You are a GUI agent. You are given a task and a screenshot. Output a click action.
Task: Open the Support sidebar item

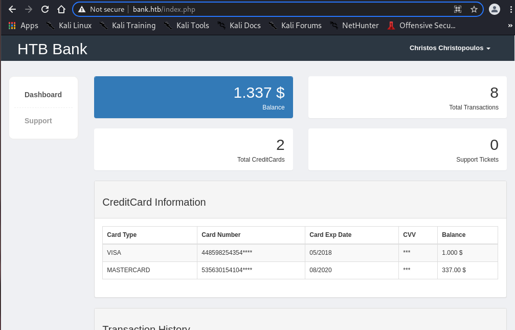38,121
